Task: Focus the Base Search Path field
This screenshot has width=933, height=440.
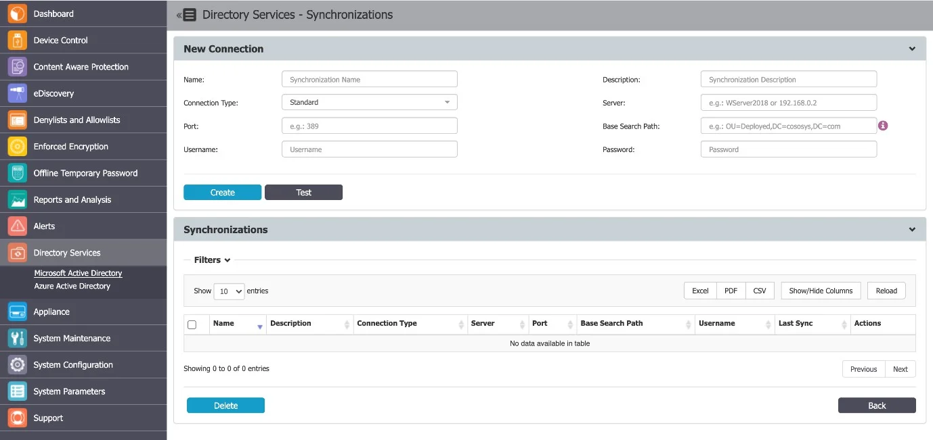Action: pyautogui.click(x=789, y=126)
